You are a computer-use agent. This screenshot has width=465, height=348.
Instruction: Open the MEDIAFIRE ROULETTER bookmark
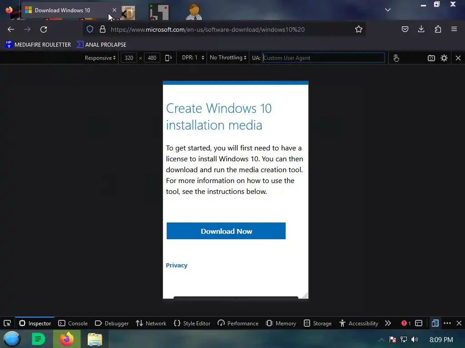38,45
